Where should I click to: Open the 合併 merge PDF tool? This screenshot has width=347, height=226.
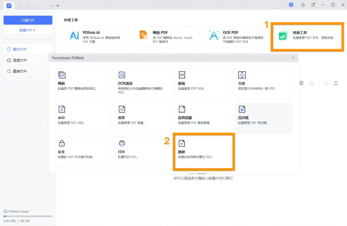tap(263, 84)
